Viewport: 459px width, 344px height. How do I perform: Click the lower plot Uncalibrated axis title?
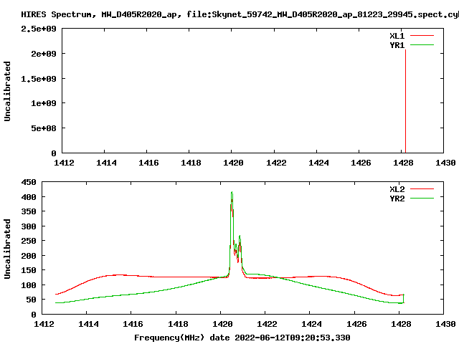(7, 249)
